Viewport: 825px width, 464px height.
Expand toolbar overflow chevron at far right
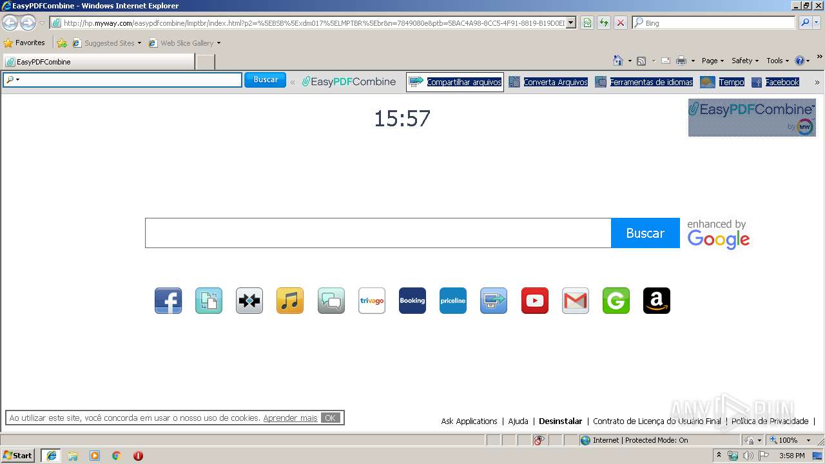[817, 82]
